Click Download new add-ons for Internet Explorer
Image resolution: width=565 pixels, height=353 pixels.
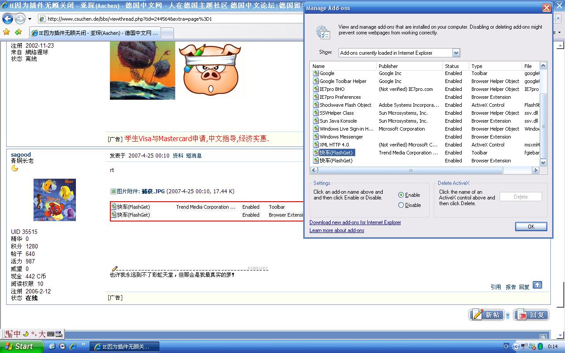(x=355, y=222)
